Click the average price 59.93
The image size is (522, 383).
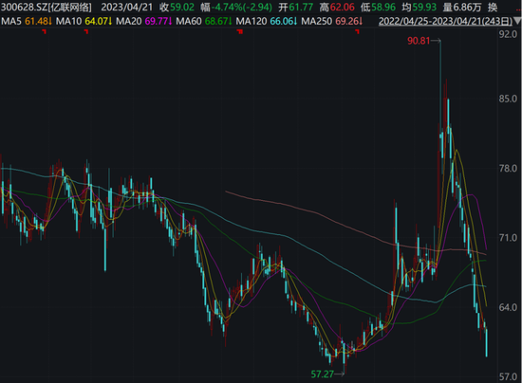click(424, 7)
